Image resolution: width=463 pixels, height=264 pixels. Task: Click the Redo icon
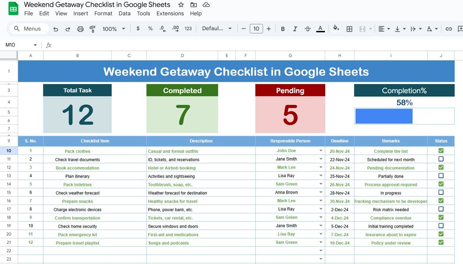tap(68, 29)
